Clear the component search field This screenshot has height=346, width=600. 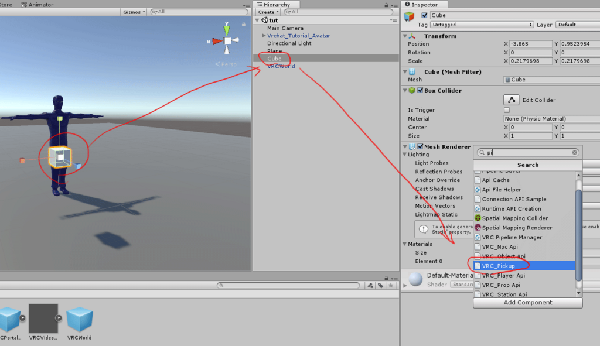pyautogui.click(x=574, y=153)
